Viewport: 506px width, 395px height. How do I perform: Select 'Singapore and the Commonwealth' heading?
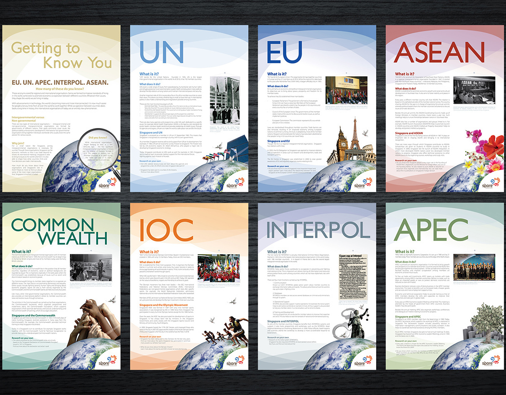(x=34, y=316)
